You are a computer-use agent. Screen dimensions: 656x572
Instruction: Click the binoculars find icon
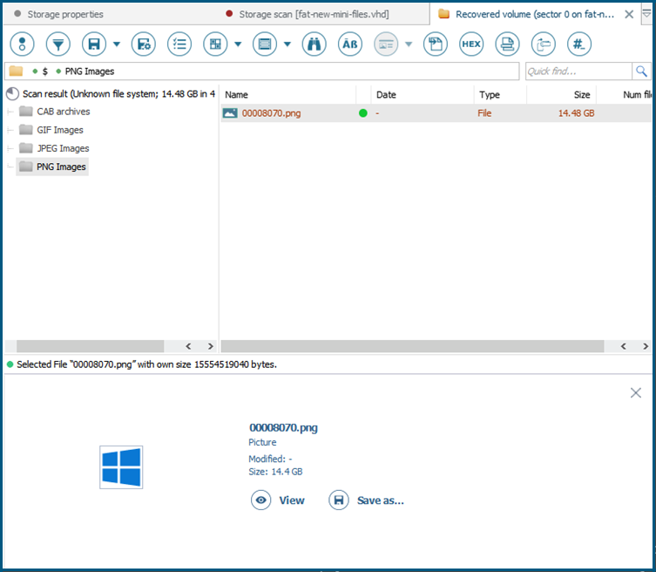314,44
